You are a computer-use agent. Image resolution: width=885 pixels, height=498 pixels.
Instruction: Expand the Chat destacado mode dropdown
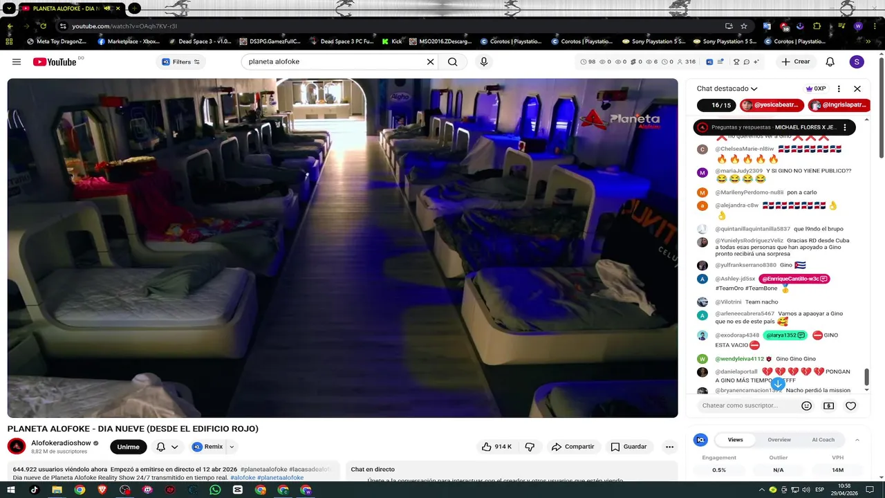(727, 89)
